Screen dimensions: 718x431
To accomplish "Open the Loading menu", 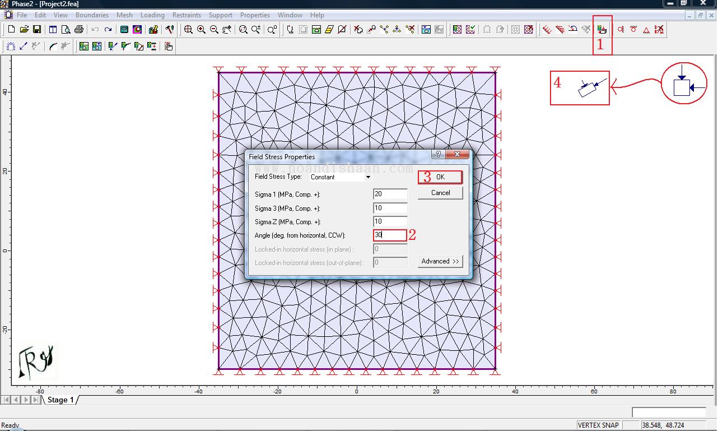I will 152,15.
